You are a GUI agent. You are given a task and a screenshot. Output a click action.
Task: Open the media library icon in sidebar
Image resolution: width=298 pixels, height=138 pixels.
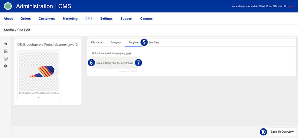click(6, 51)
